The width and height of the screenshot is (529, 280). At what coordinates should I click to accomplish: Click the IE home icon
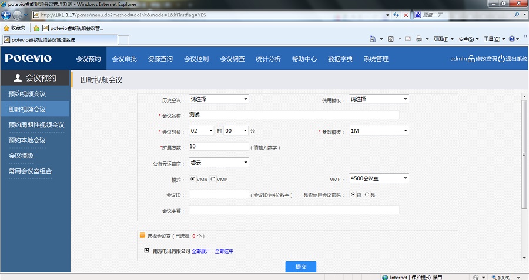point(373,39)
